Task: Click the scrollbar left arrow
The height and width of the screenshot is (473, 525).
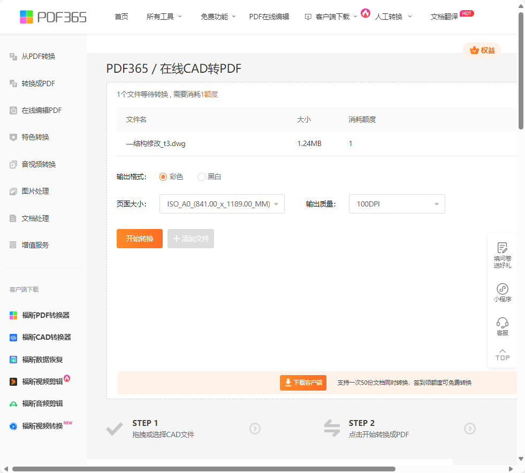Action: click(6, 469)
